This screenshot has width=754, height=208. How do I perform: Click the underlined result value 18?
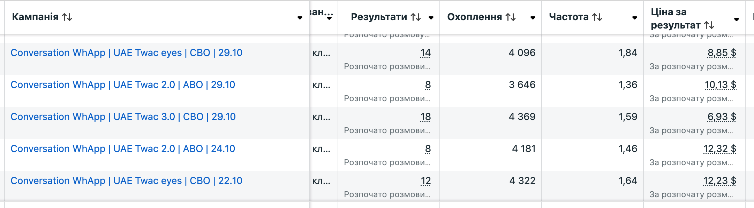[425, 117]
